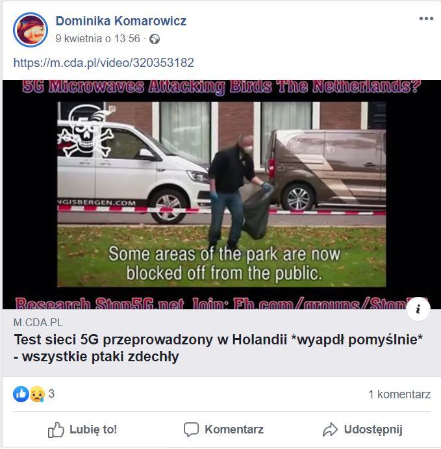This screenshot has height=449, width=441.
Task: Click the info icon on link preview
Action: [x=418, y=309]
